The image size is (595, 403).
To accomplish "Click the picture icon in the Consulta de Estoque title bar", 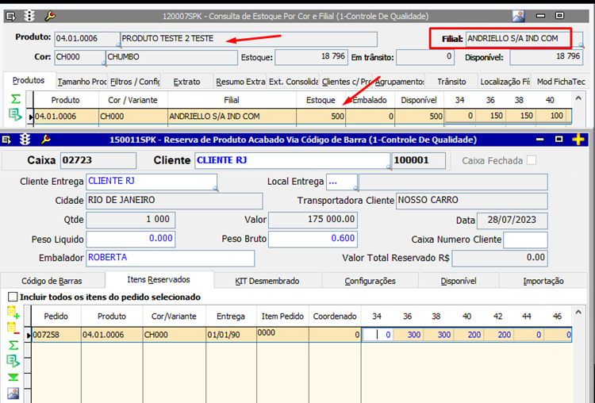I will click(519, 15).
